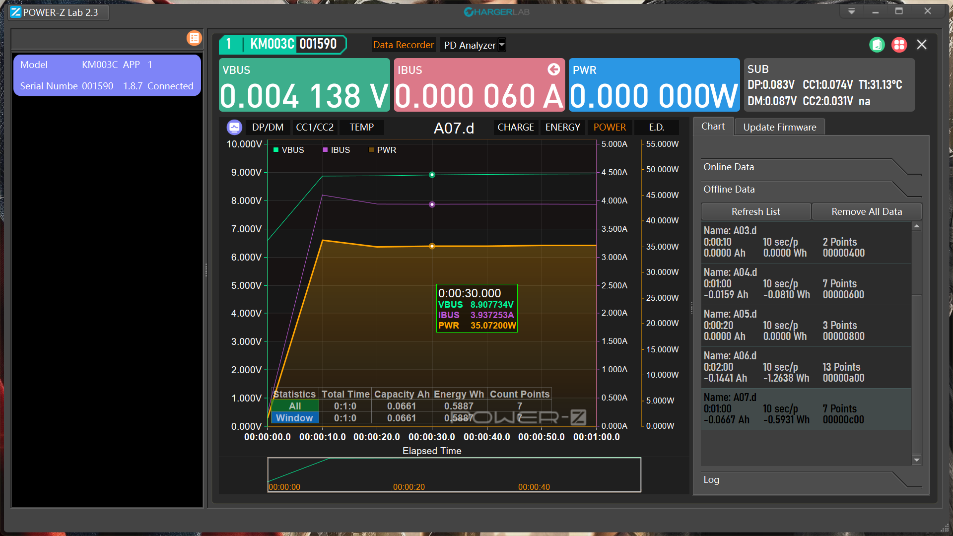953x536 pixels.
Task: Click the green document icon
Action: pyautogui.click(x=877, y=45)
